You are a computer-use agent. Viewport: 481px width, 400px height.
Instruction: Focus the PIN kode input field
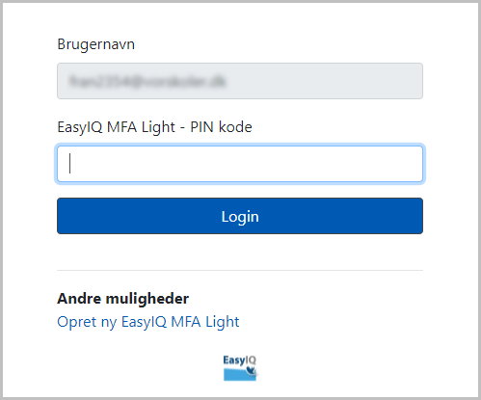pos(240,164)
